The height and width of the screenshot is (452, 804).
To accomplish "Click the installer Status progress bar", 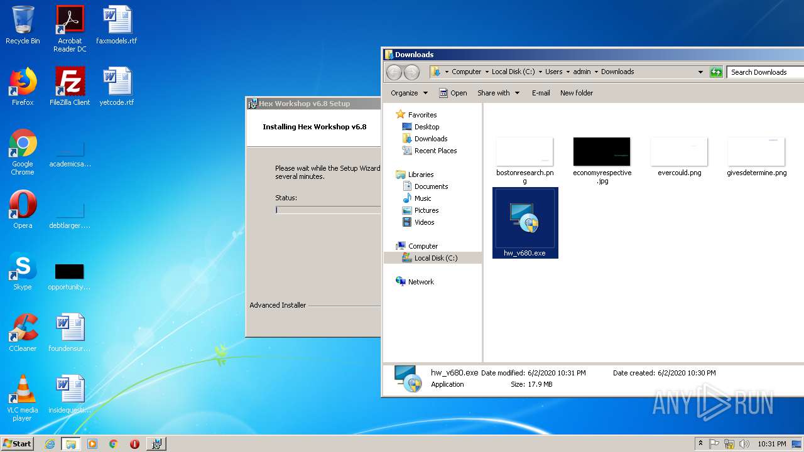I will click(x=328, y=210).
